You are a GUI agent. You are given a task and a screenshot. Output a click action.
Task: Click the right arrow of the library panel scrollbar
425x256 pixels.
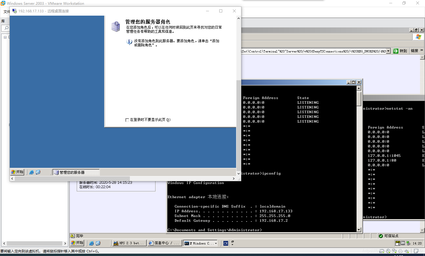[x=65, y=243]
